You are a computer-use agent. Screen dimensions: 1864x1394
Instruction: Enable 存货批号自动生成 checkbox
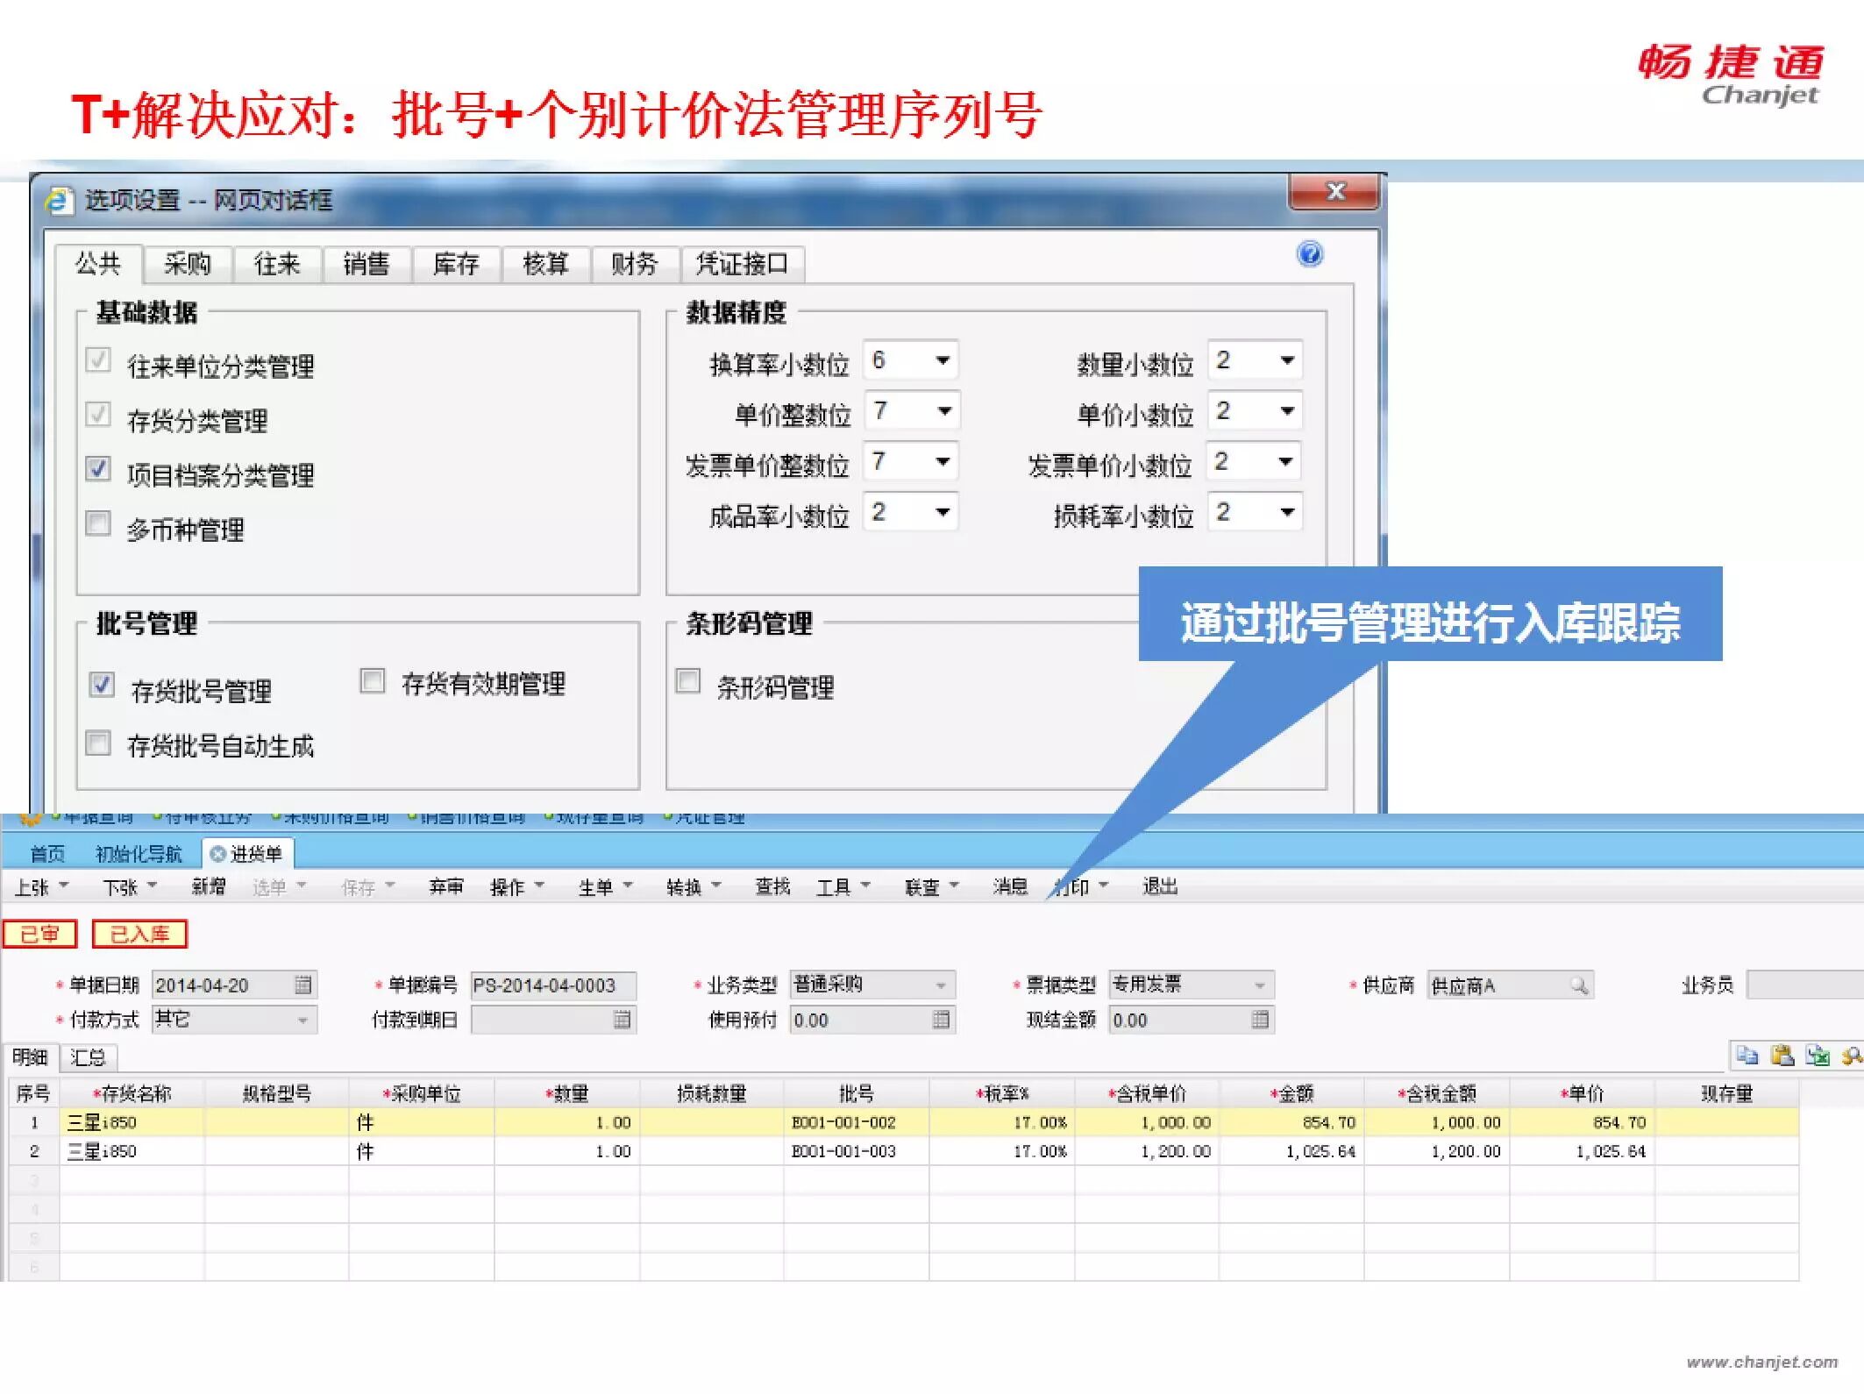click(x=98, y=743)
